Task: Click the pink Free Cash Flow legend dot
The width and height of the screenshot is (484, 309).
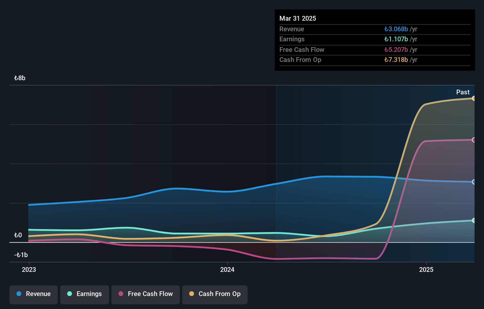Action: point(121,294)
